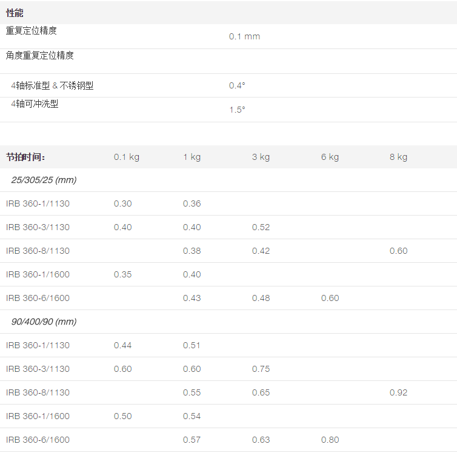Select the 8 kg column header
Image resolution: width=457 pixels, height=453 pixels.
click(398, 157)
